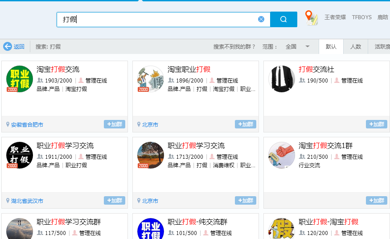The width and height of the screenshot is (390, 239).
Task: Open the hammer avatar of 淘宝职业打假
Action: click(151, 79)
